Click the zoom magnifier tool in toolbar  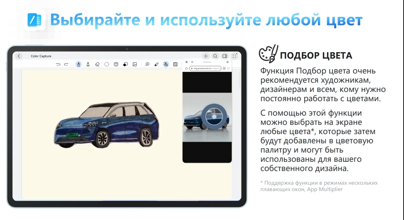tap(147, 64)
